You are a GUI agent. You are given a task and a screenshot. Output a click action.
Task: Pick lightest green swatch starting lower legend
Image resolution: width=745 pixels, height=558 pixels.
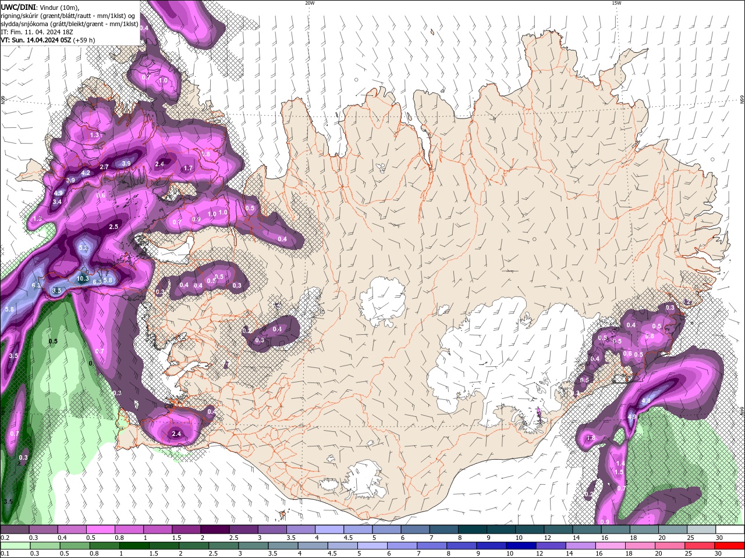pos(15,546)
